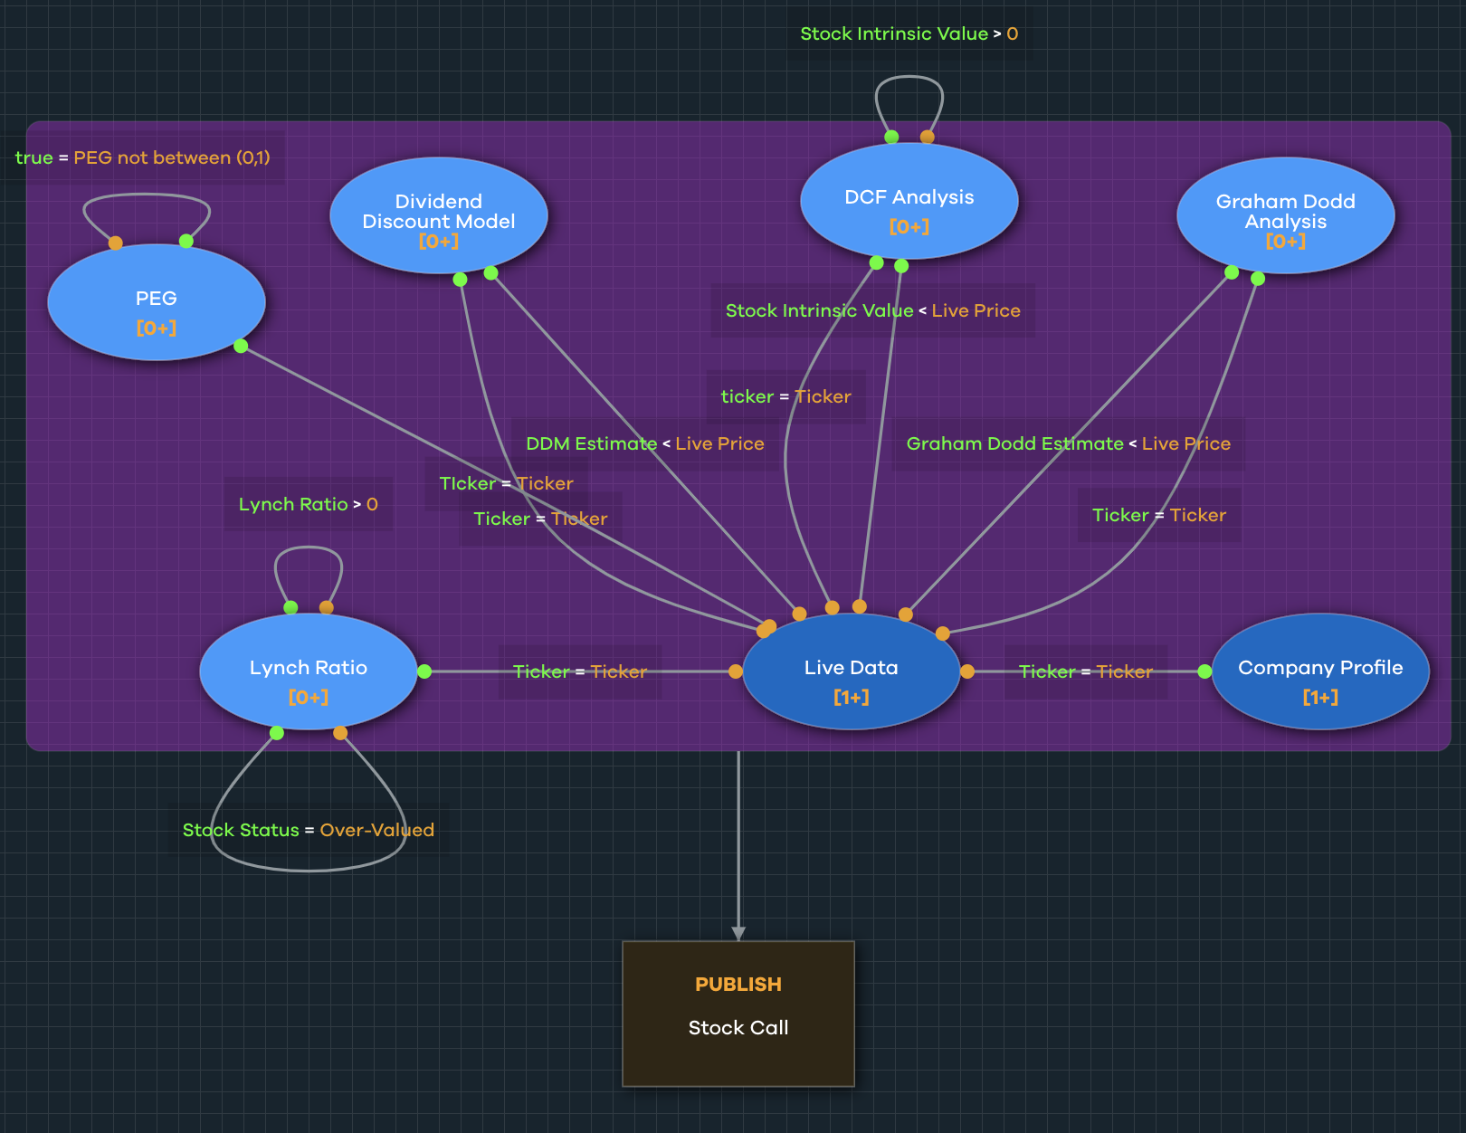The image size is (1466, 1133).
Task: Click the arrow leading into PUBLISH box
Action: [738, 930]
